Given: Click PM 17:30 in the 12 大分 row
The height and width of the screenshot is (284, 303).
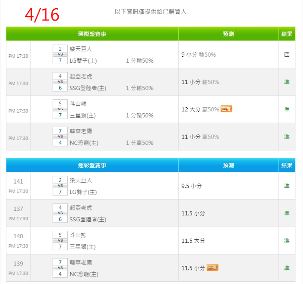Looking at the screenshot, I should 18,111.
